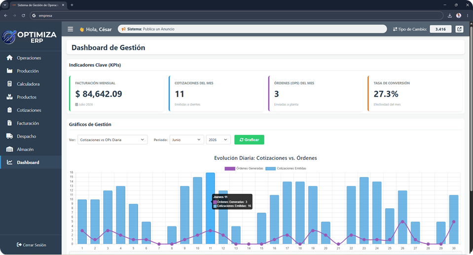This screenshot has height=255, width=473.
Task: Open the Cotizaciones vs OPs Diaria dropdown
Action: (x=112, y=140)
